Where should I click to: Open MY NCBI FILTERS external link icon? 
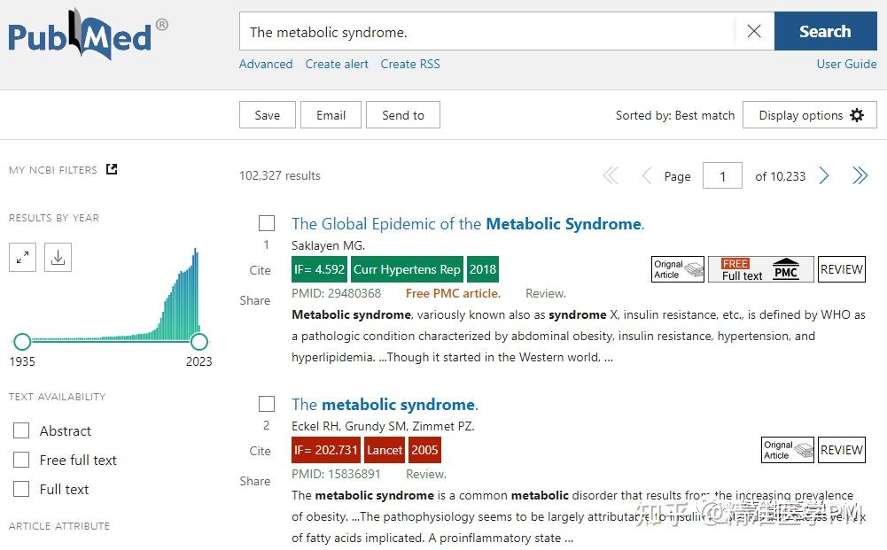click(x=110, y=167)
